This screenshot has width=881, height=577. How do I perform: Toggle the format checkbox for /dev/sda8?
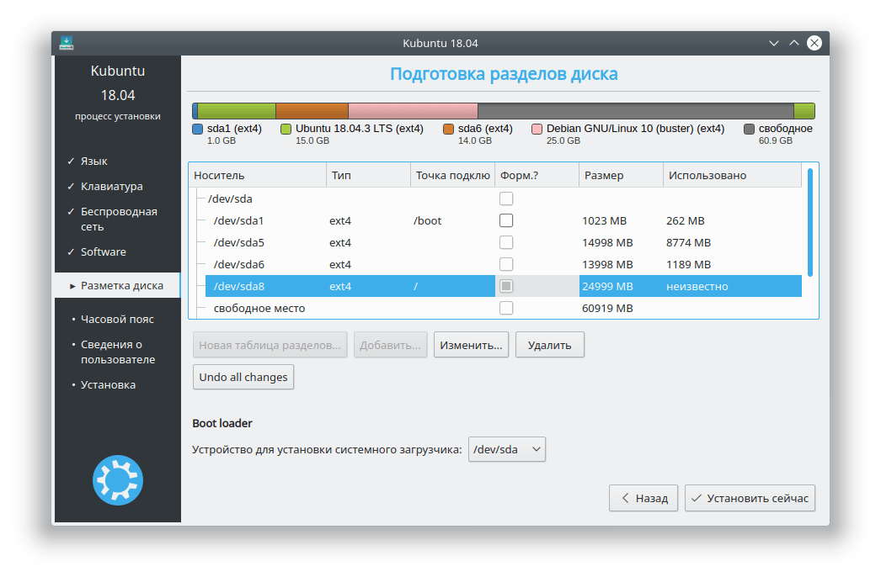[506, 286]
